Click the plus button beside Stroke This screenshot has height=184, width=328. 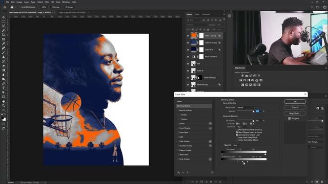pyautogui.click(x=210, y=124)
